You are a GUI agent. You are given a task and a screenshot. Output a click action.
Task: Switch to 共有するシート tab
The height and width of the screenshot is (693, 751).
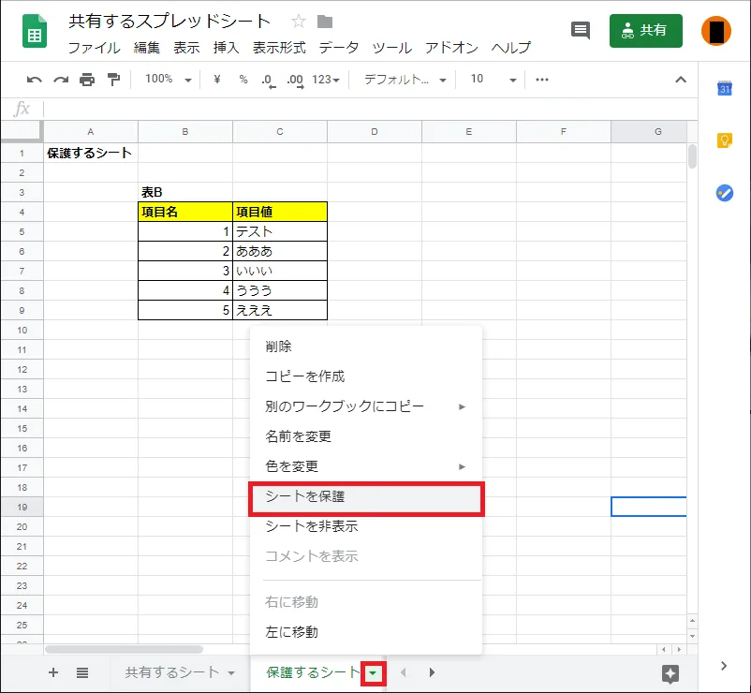172,672
